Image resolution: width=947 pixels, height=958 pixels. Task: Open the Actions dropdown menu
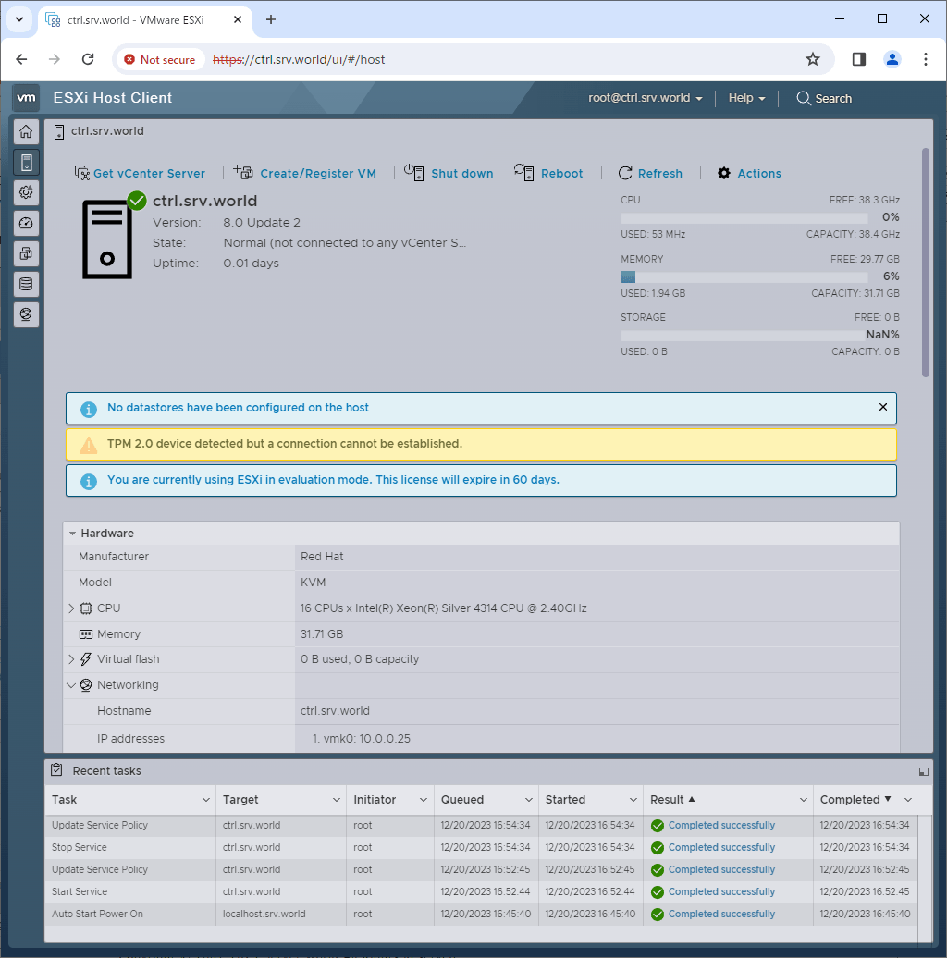pyautogui.click(x=749, y=173)
